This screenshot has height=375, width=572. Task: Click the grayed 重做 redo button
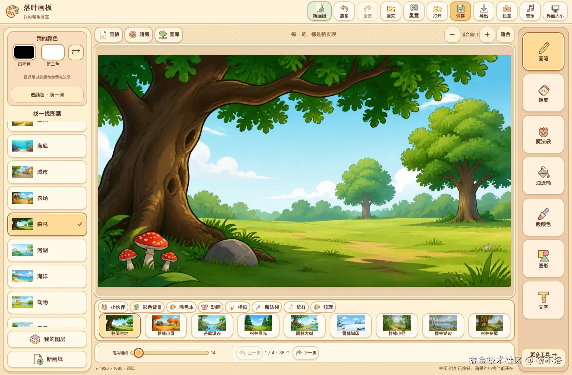coord(368,11)
